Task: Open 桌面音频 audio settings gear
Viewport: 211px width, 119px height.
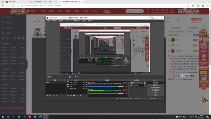Action: [126, 93]
